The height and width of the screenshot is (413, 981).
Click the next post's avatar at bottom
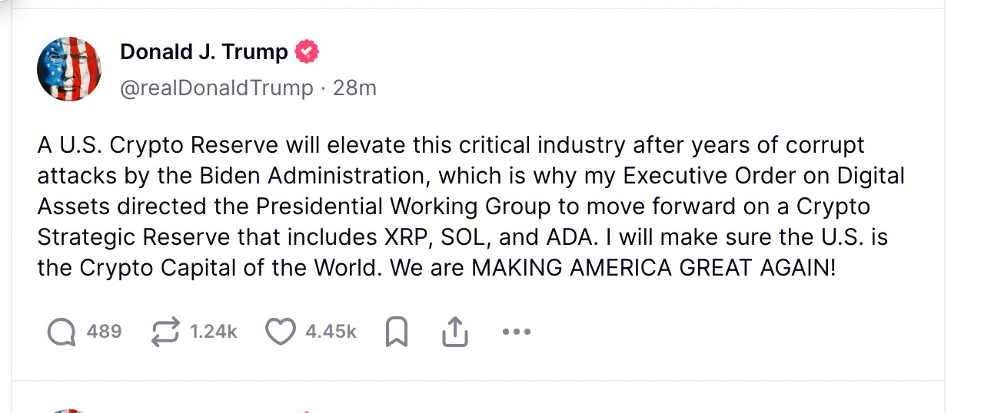[x=69, y=411]
